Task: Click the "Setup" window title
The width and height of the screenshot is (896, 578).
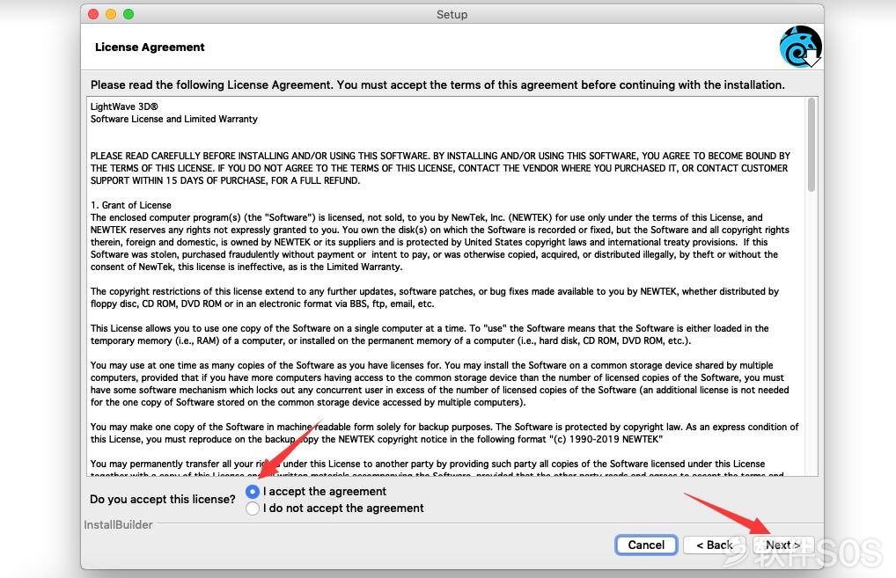Action: point(452,14)
